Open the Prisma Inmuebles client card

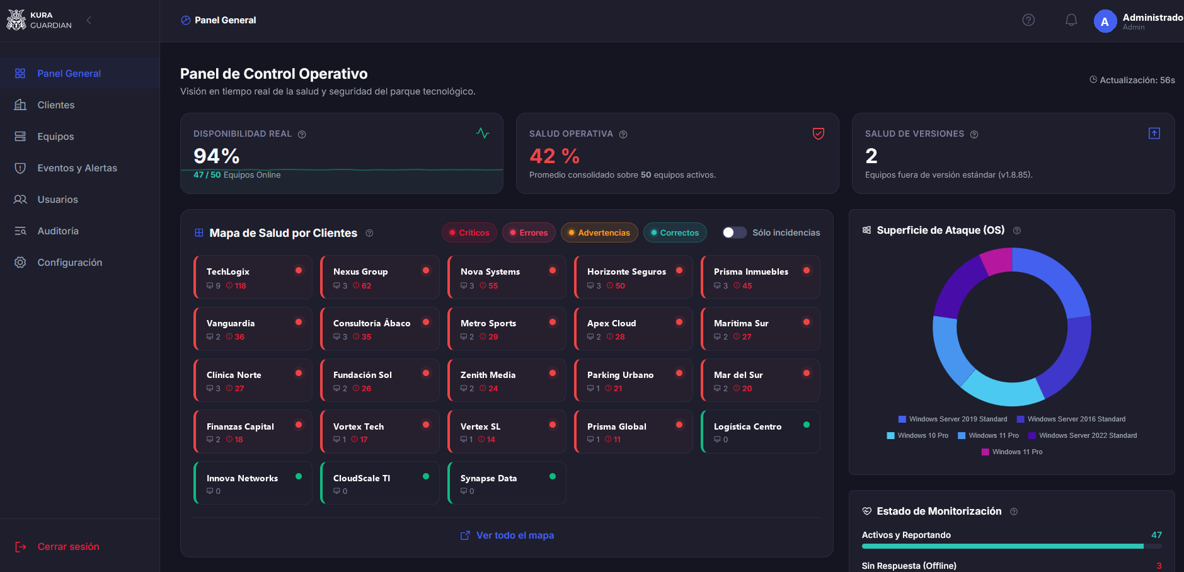click(760, 277)
